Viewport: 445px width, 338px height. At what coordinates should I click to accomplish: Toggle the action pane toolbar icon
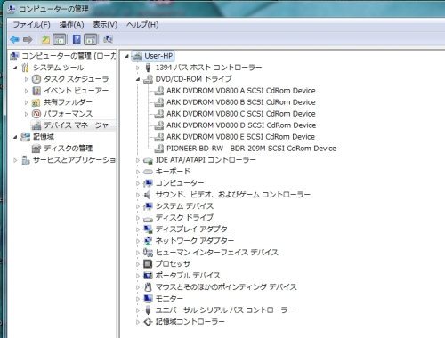click(91, 39)
